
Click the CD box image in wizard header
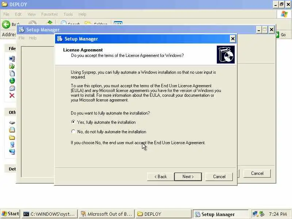(226, 54)
